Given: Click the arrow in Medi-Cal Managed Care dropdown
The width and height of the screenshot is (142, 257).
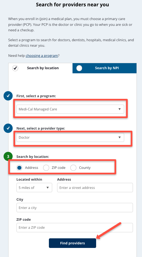Looking at the screenshot, I should 119,109.
